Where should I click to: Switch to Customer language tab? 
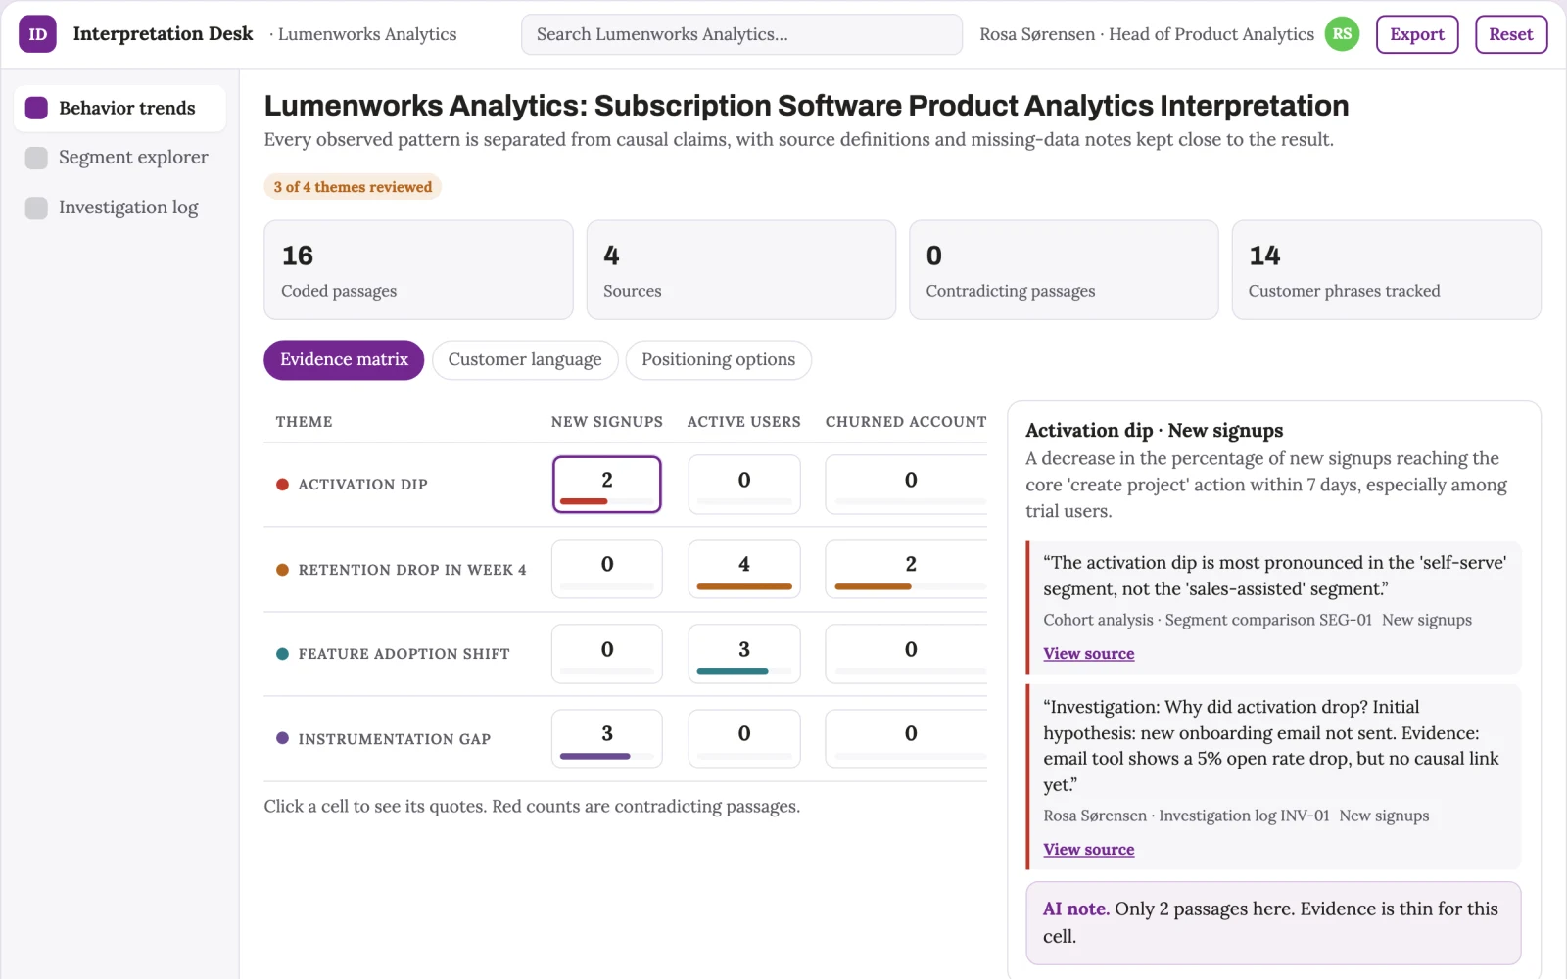(525, 360)
